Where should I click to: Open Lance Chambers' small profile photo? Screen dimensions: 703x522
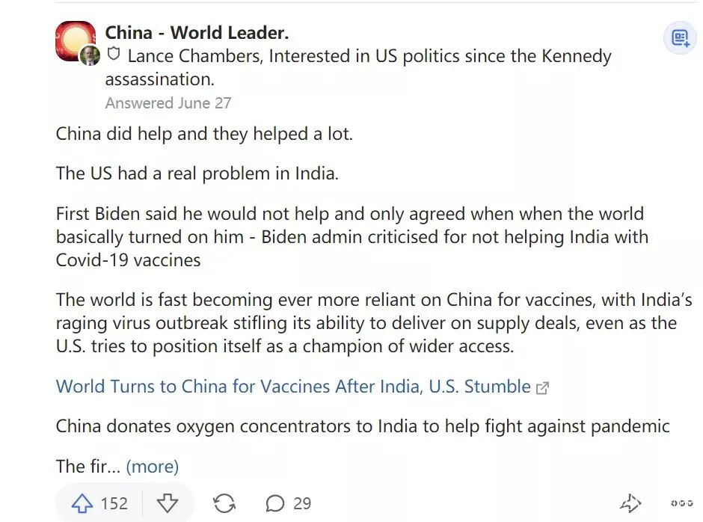90,55
